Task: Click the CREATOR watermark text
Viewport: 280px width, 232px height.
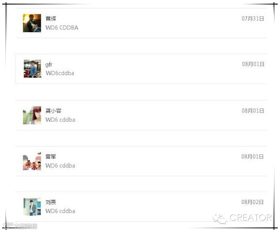Action: pos(251,217)
